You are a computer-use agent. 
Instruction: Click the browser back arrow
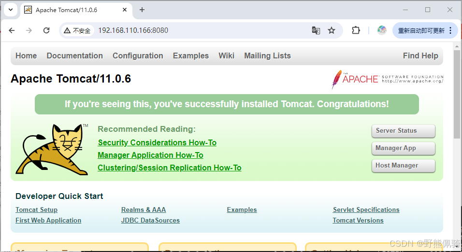(12, 30)
